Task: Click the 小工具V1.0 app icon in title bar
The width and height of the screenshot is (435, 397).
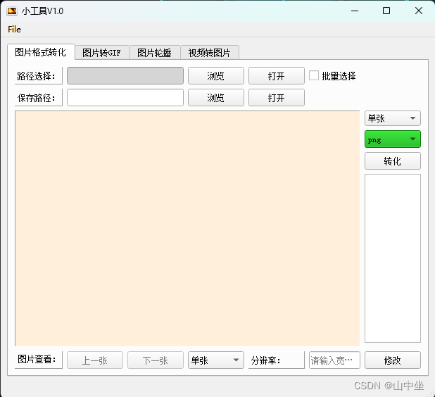Action: click(x=12, y=11)
